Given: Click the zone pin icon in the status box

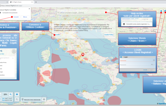Looking at the screenshot, I should tap(22, 99).
